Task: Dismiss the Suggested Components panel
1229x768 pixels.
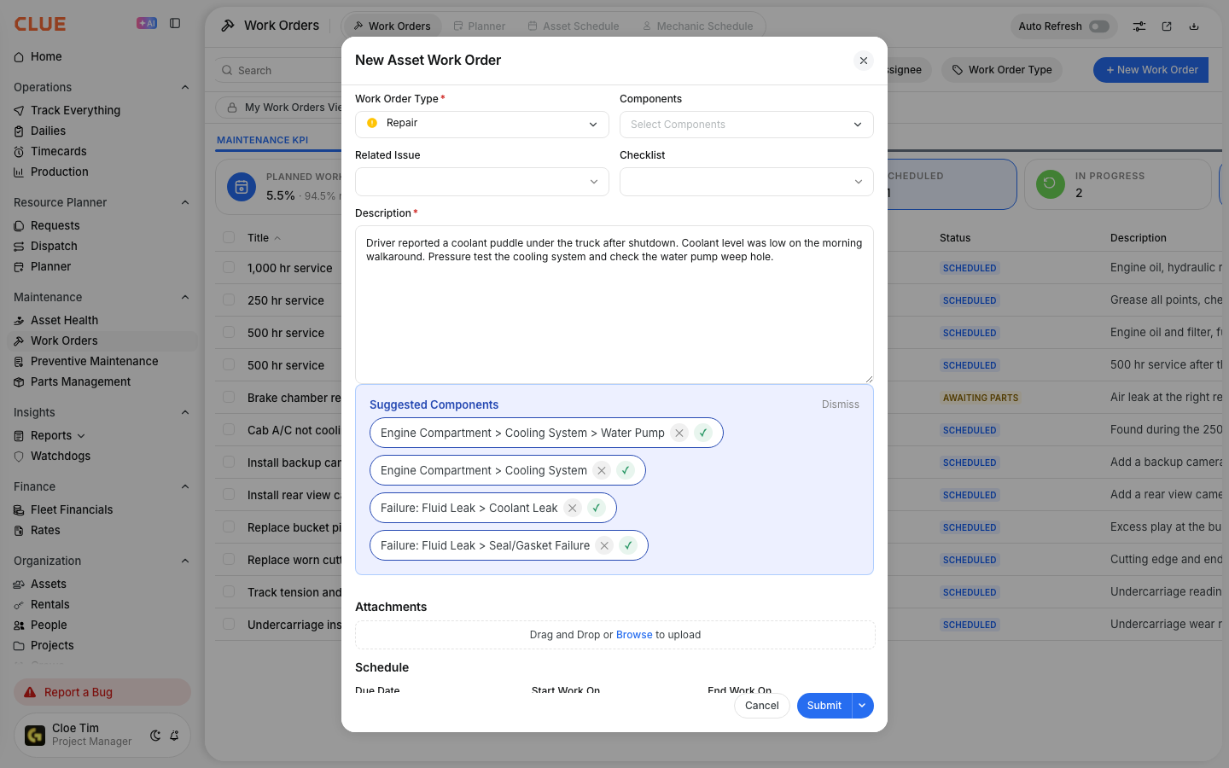Action: 841,404
